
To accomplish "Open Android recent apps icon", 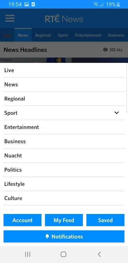I will (28, 254).
